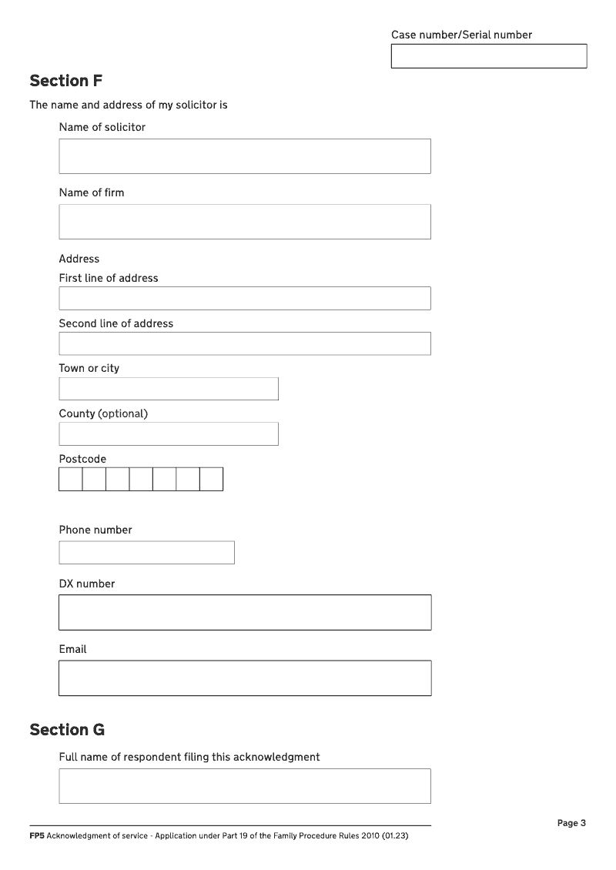This screenshot has width=616, height=870.
Task: Focus the First line of address field
Action: click(x=245, y=299)
